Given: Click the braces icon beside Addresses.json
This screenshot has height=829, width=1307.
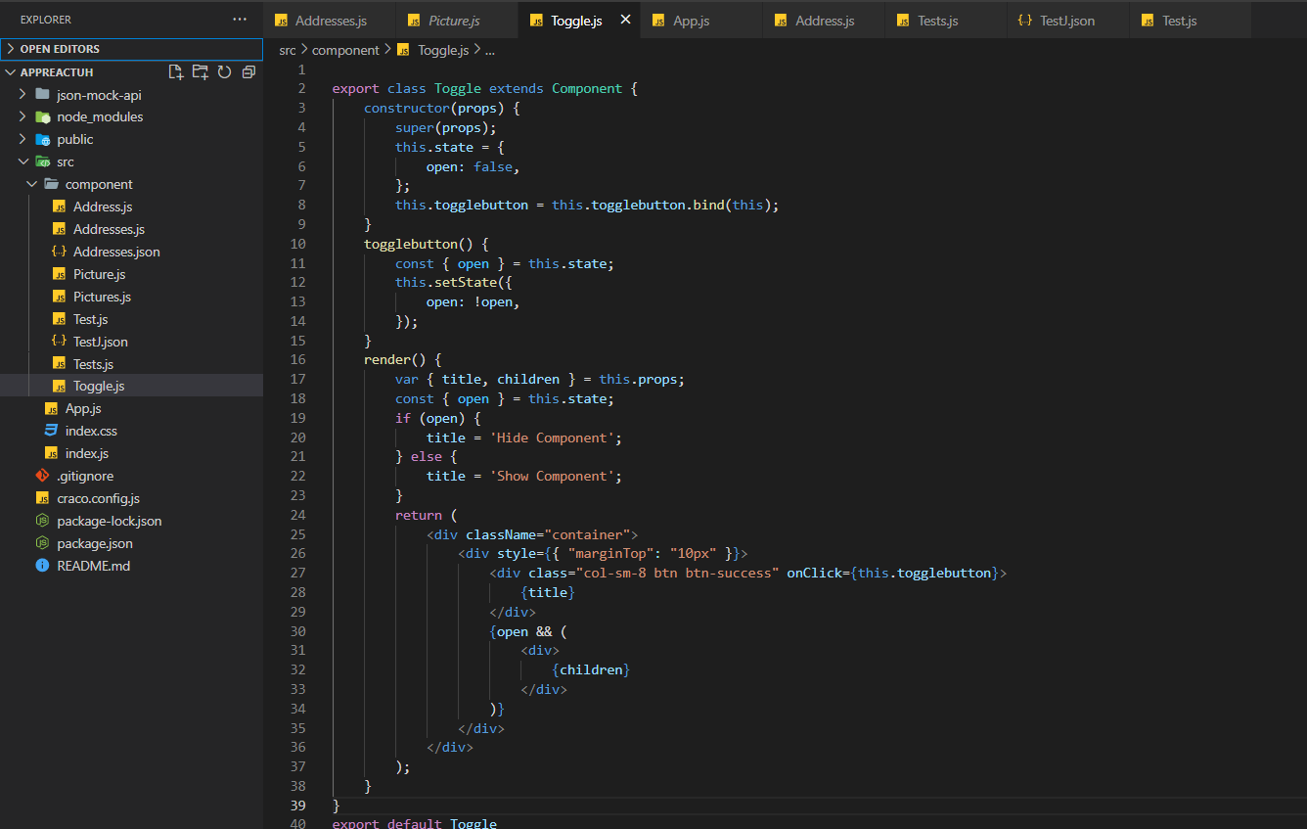Looking at the screenshot, I should 59,252.
